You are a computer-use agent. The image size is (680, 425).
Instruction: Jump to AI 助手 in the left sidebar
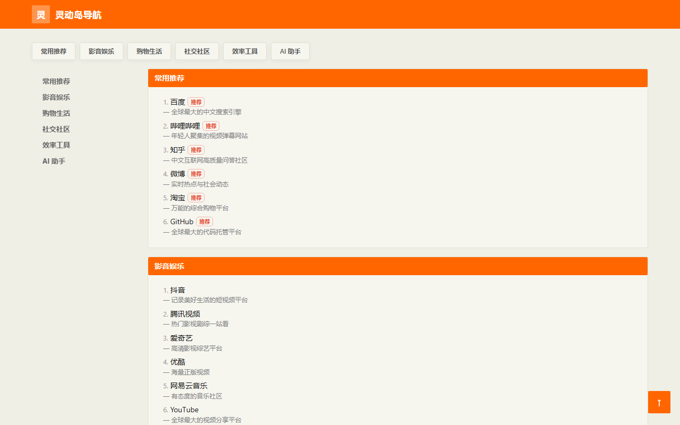coord(54,161)
